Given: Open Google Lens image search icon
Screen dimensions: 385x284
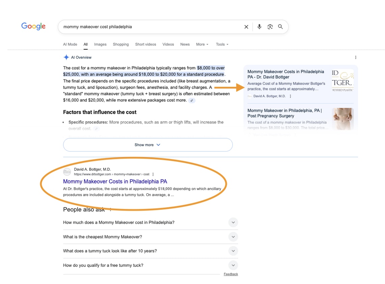Looking at the screenshot, I should coord(270,27).
